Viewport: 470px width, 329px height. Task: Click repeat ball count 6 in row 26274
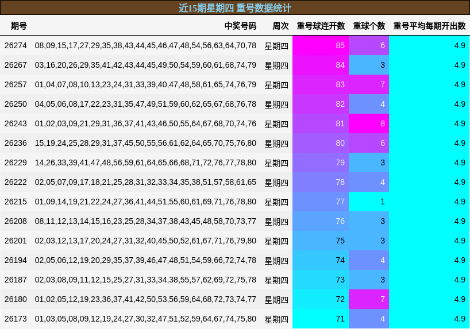click(x=369, y=45)
